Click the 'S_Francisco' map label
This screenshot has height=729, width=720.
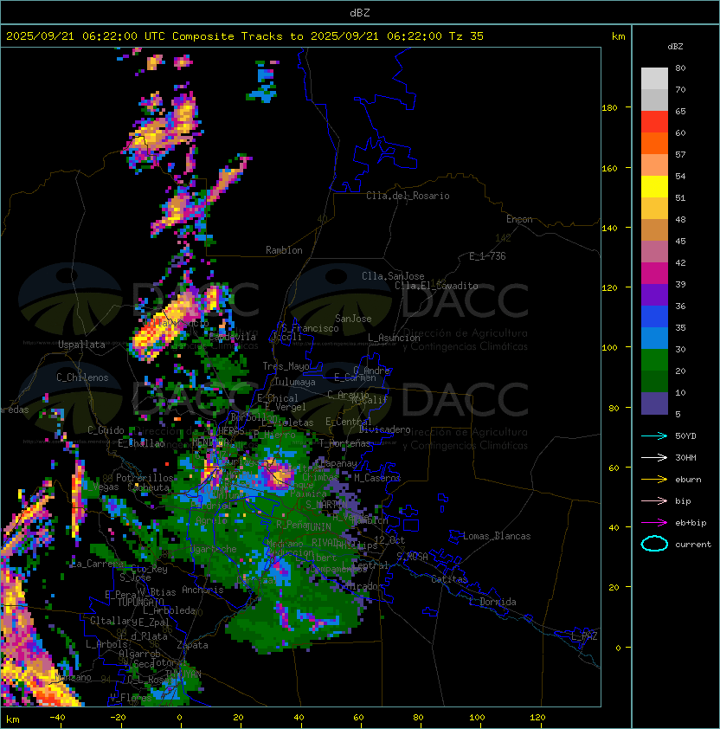coord(310,328)
